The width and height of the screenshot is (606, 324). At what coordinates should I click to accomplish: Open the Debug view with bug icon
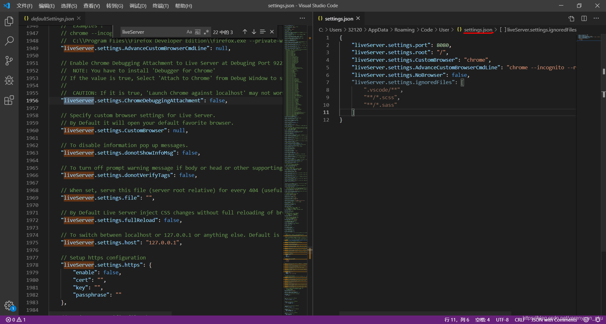pos(9,80)
